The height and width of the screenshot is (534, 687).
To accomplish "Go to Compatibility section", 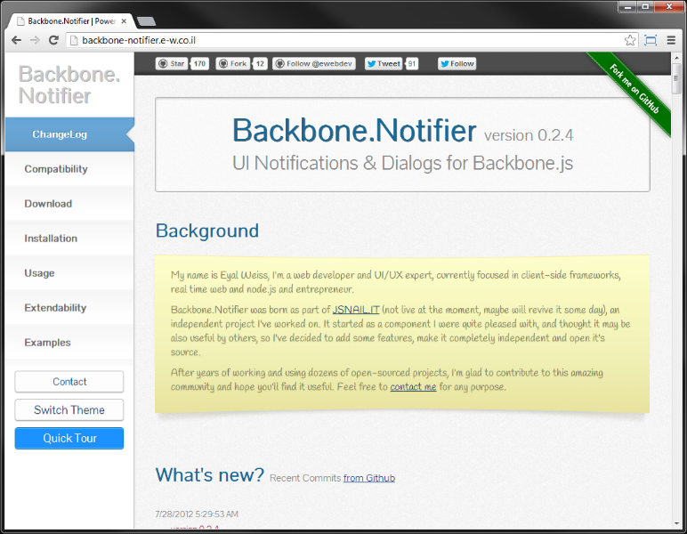I will (x=69, y=169).
